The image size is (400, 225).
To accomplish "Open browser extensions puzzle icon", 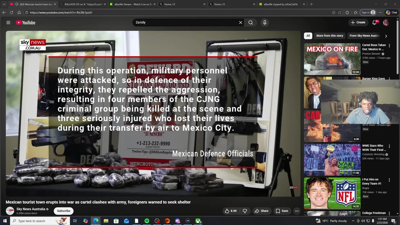I will pos(347,12).
